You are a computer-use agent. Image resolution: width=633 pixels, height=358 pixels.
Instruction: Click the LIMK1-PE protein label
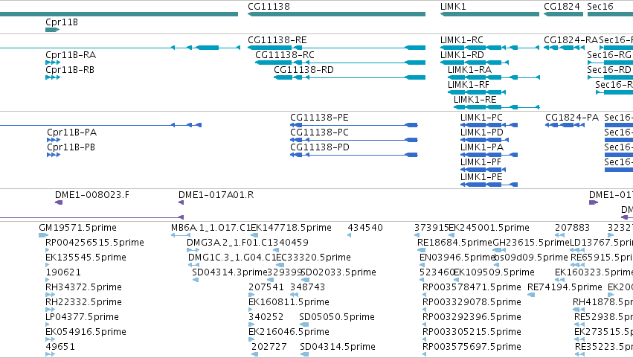(481, 177)
